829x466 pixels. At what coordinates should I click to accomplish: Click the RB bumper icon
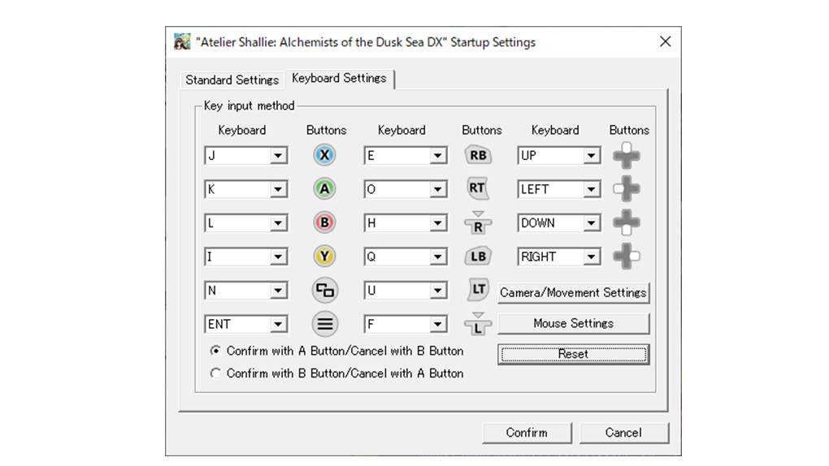478,155
